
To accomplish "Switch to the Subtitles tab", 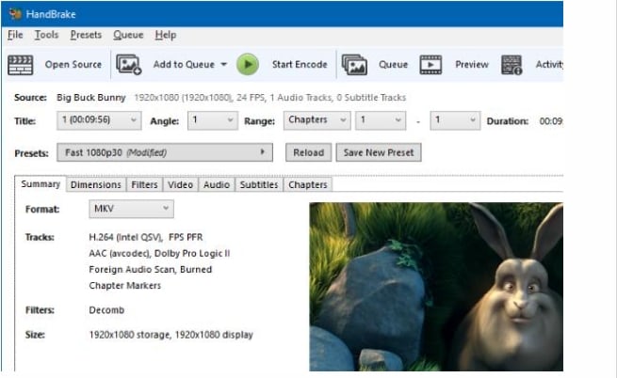I will click(x=259, y=184).
